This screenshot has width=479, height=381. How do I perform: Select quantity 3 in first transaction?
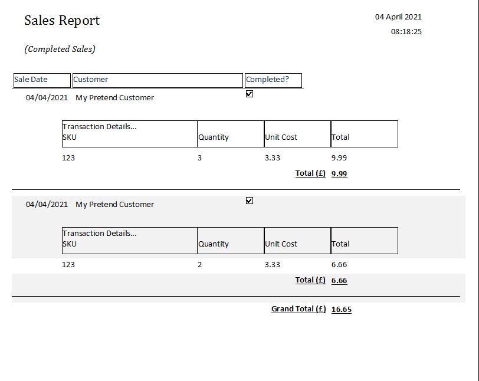[x=200, y=158]
